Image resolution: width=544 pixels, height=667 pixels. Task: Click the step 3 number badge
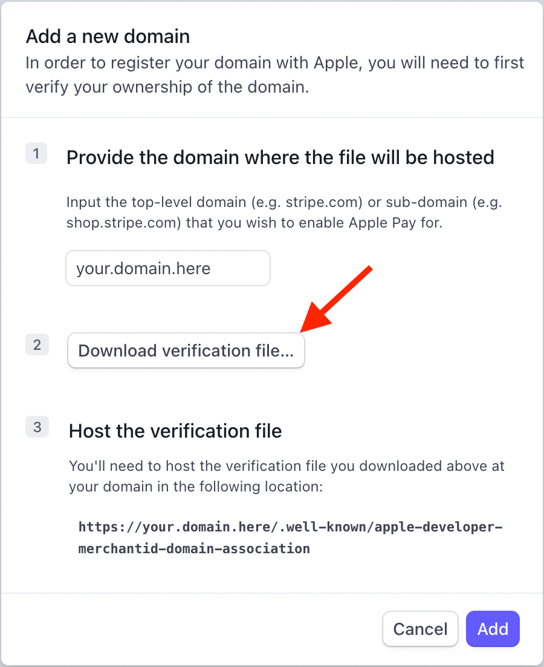[37, 427]
